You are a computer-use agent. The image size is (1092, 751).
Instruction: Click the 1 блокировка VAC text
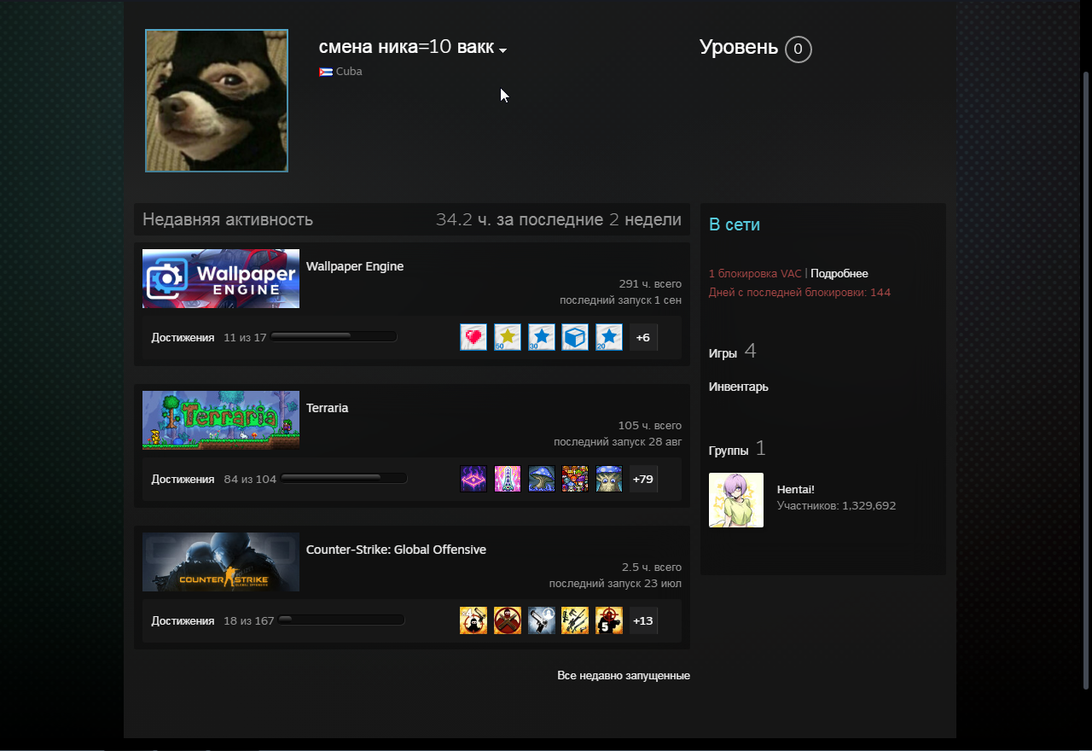pos(755,274)
